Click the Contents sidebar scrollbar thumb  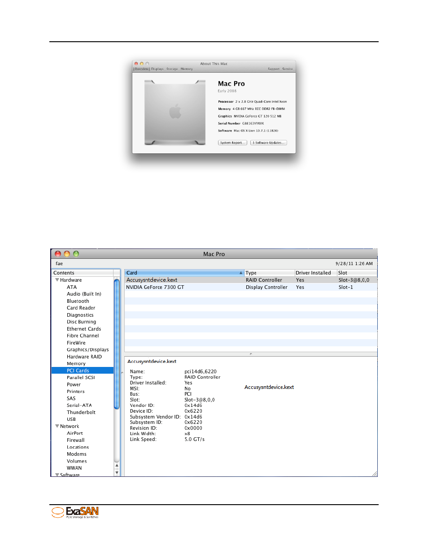(117, 344)
